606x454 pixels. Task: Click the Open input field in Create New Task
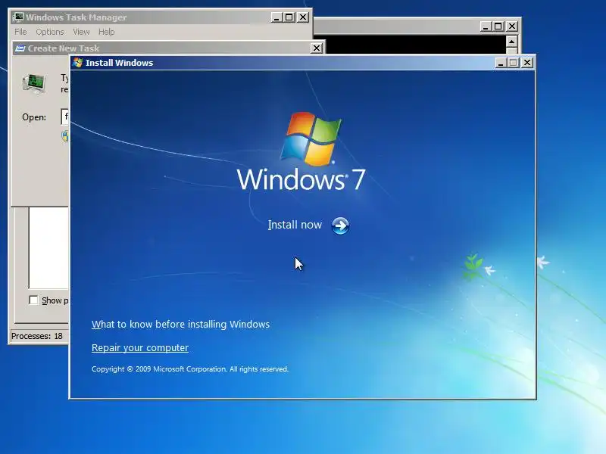(65, 117)
